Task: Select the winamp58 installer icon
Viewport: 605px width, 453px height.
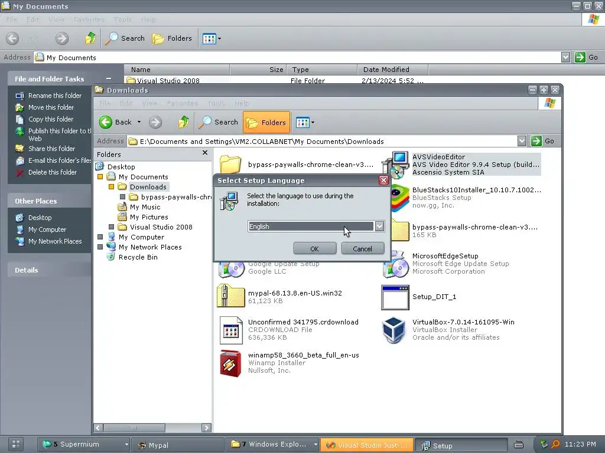Action: [230, 363]
